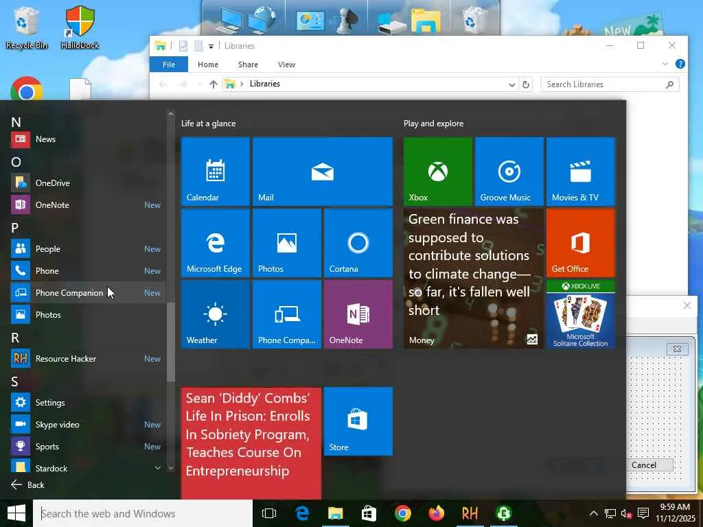Open the Mail tile

click(x=323, y=172)
